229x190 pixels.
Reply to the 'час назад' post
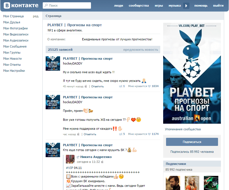[x=90, y=134]
